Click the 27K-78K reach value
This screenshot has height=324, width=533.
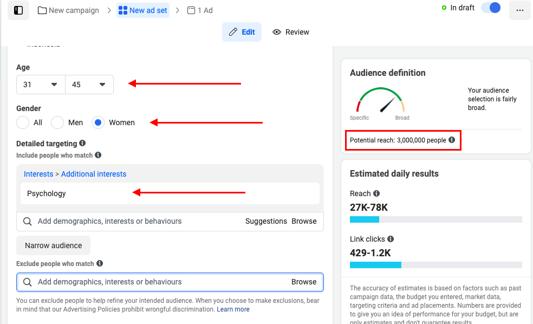[x=369, y=208]
